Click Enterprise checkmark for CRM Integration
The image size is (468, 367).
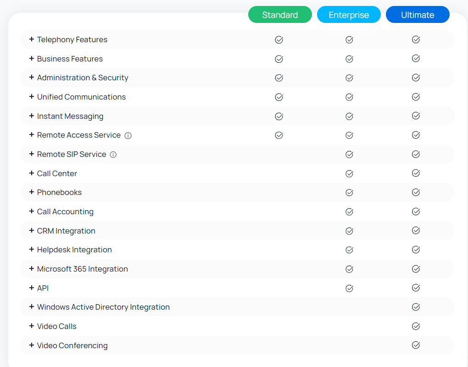(349, 231)
